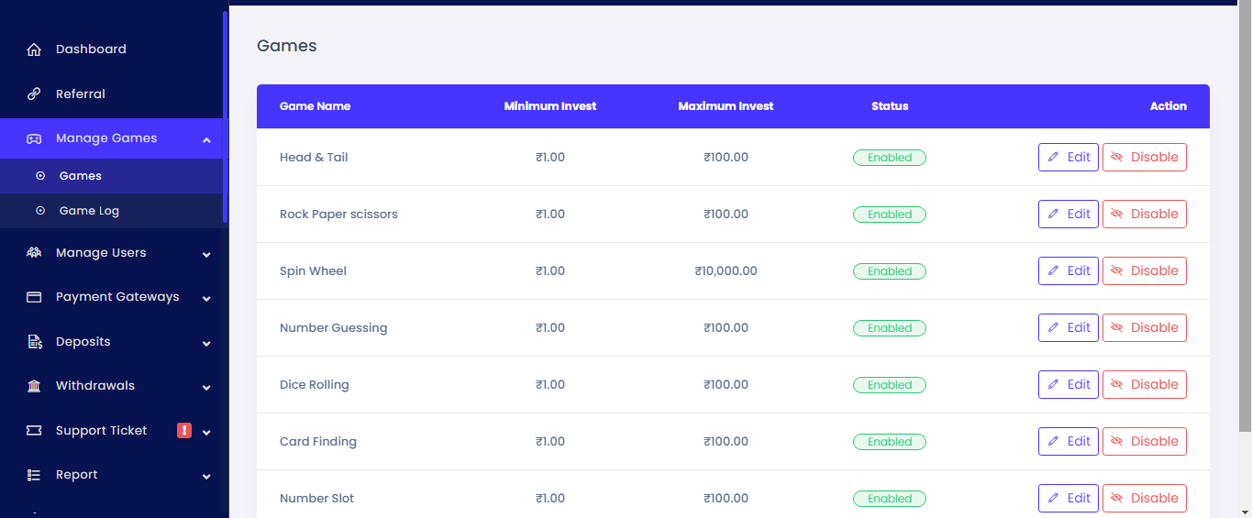Image resolution: width=1252 pixels, height=518 pixels.
Task: Collapse the Manage Games menu chevron
Action: [206, 139]
